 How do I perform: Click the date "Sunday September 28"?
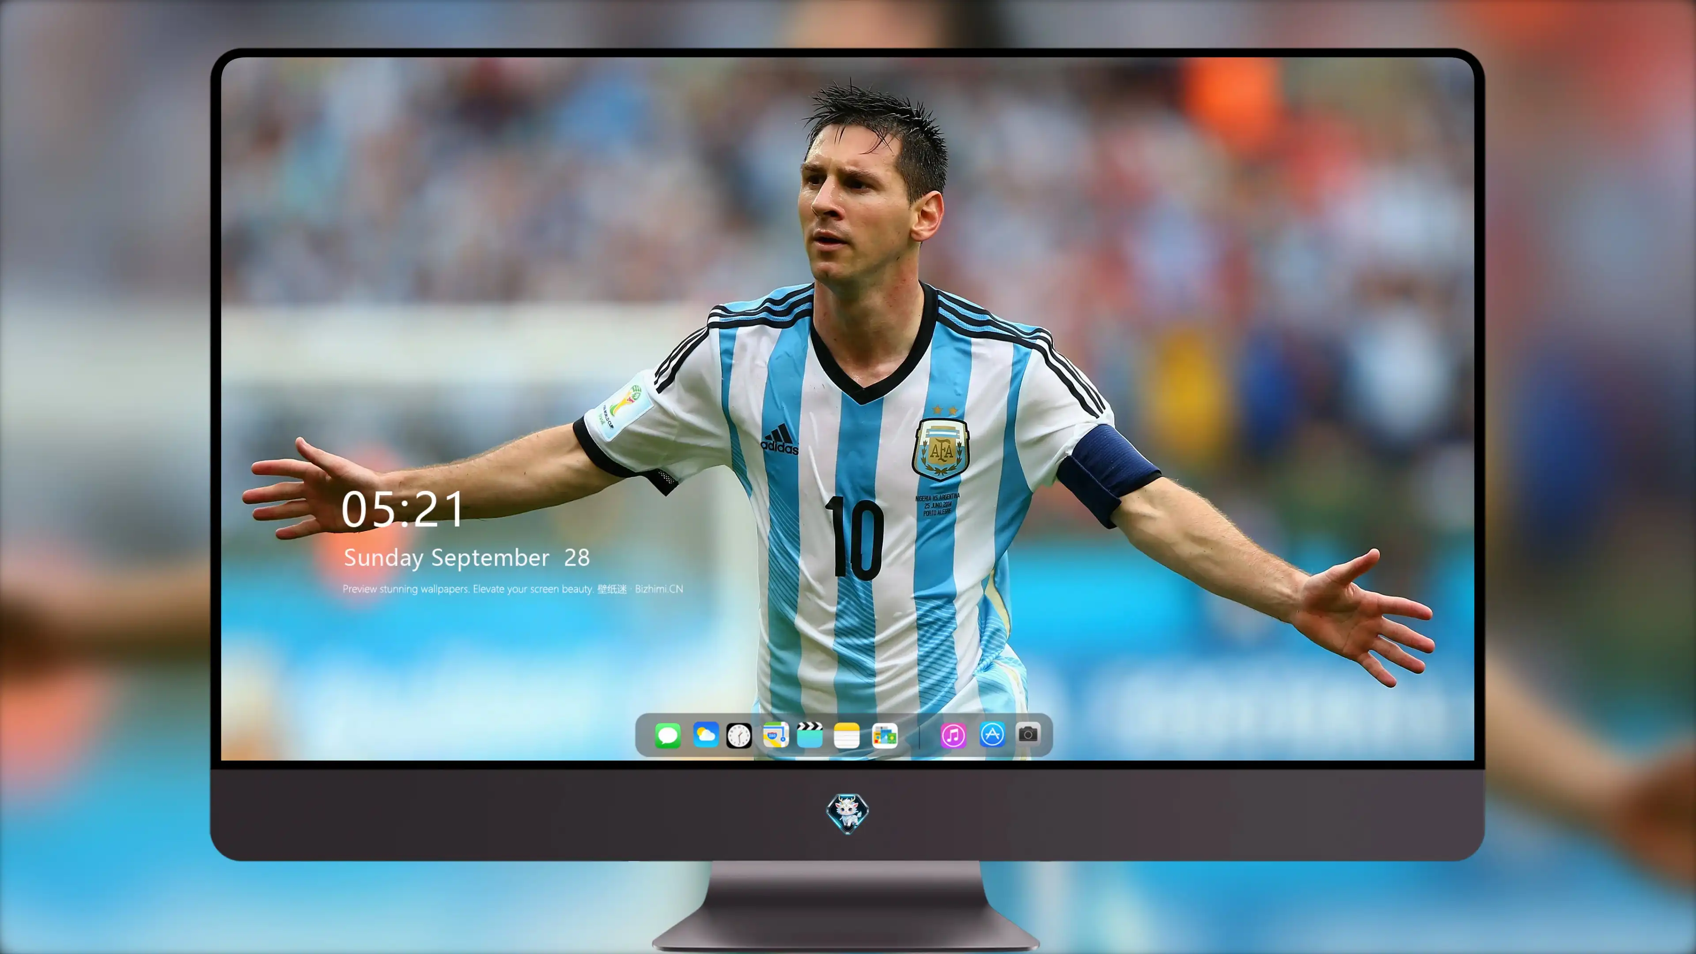[x=467, y=558]
